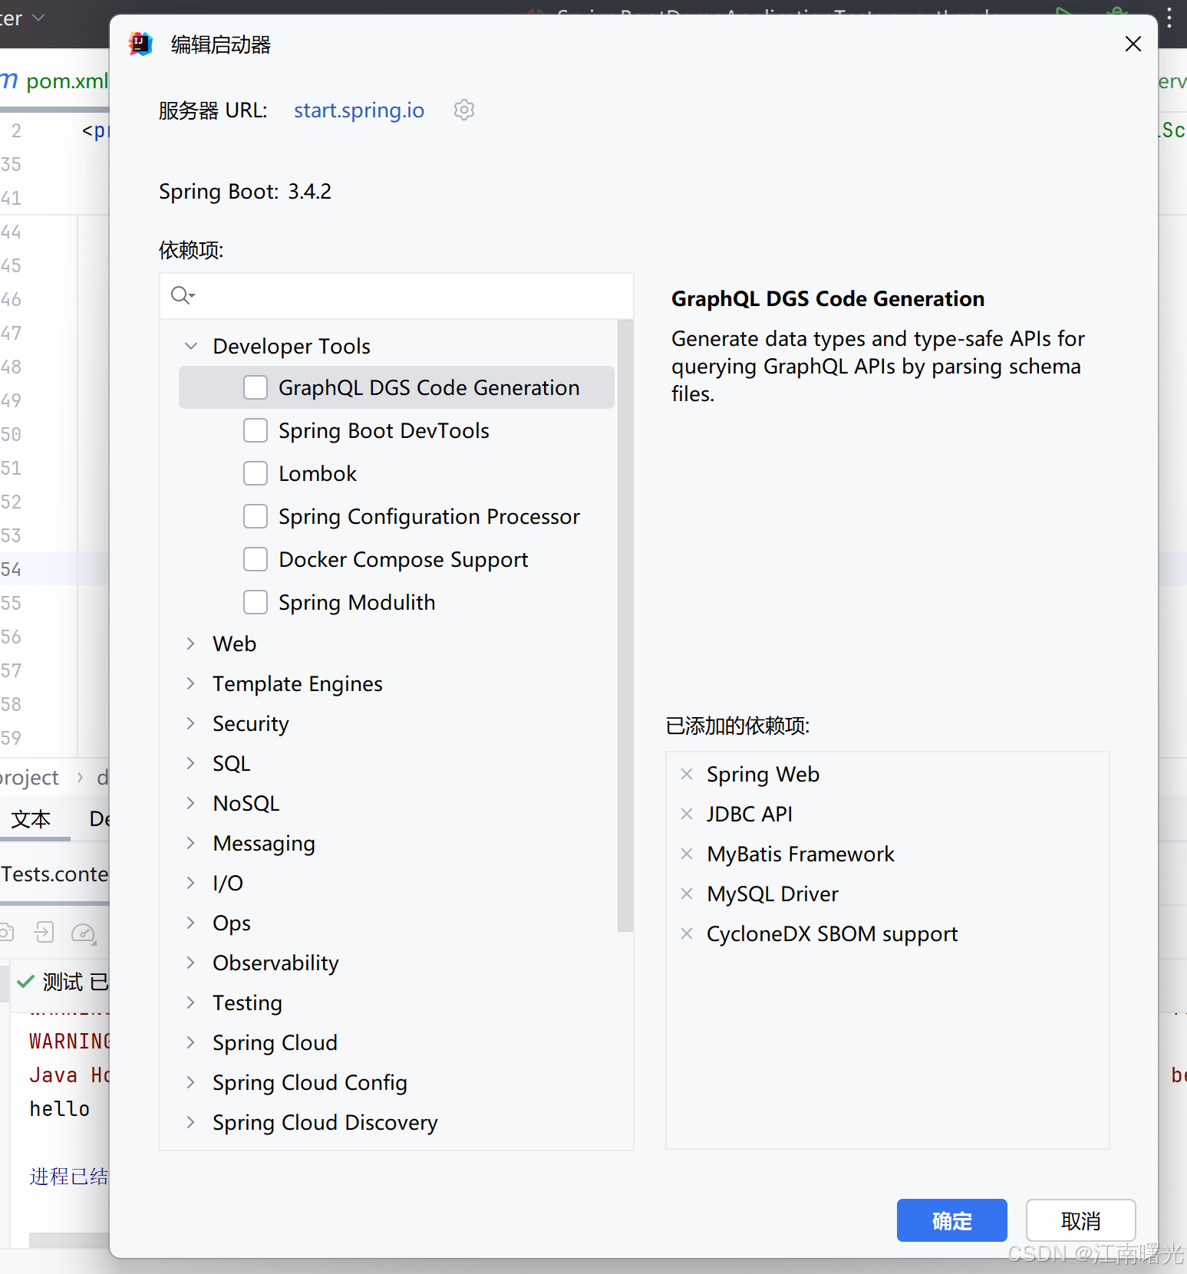
Task: Click Spring Boot version 3.4.2 text
Action: (309, 191)
